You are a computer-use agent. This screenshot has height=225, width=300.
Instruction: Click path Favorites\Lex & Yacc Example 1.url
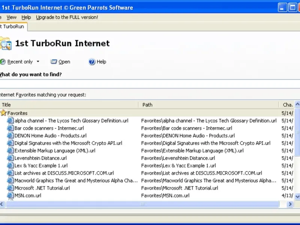tap(178, 165)
